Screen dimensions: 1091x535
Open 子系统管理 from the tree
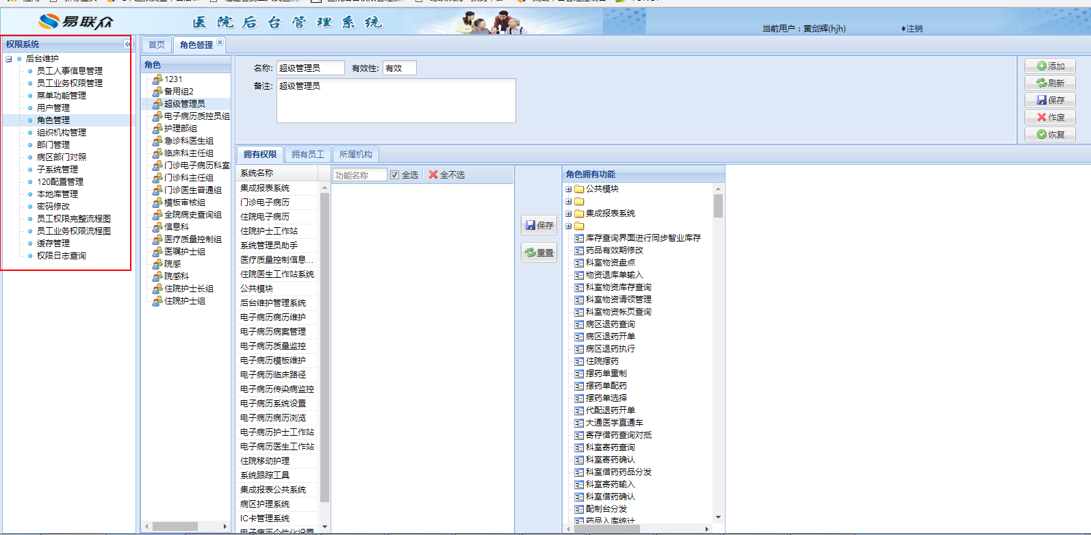(57, 170)
